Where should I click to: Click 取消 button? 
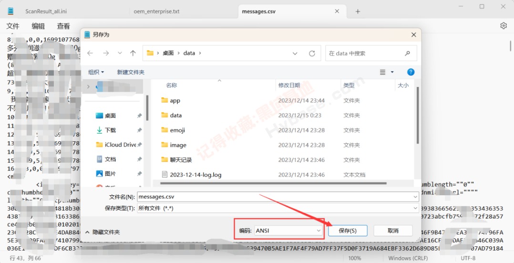[393, 231]
